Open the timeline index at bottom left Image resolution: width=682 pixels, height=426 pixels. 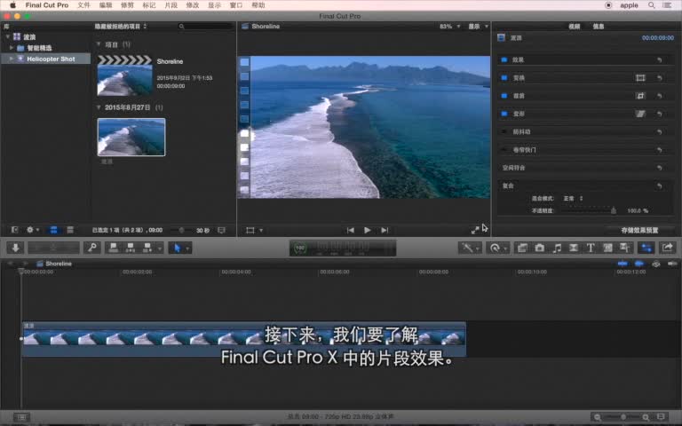coord(21,417)
